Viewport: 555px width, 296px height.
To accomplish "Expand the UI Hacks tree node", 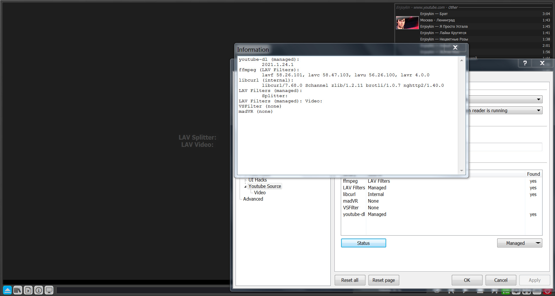I will (245, 180).
